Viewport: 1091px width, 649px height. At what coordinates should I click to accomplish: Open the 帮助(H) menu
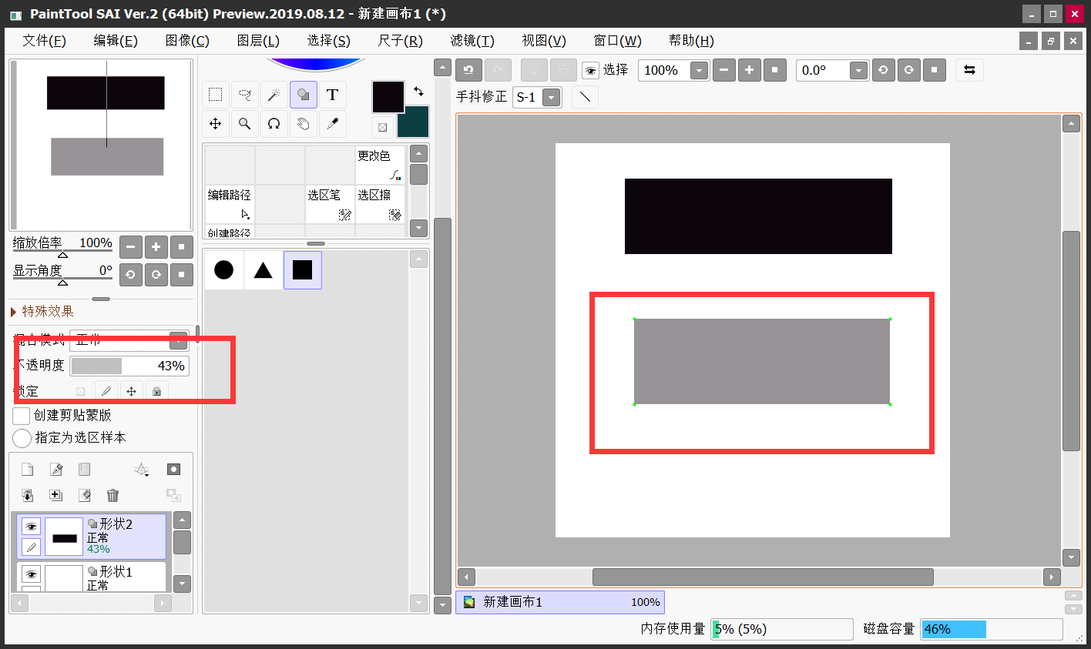[x=691, y=41]
